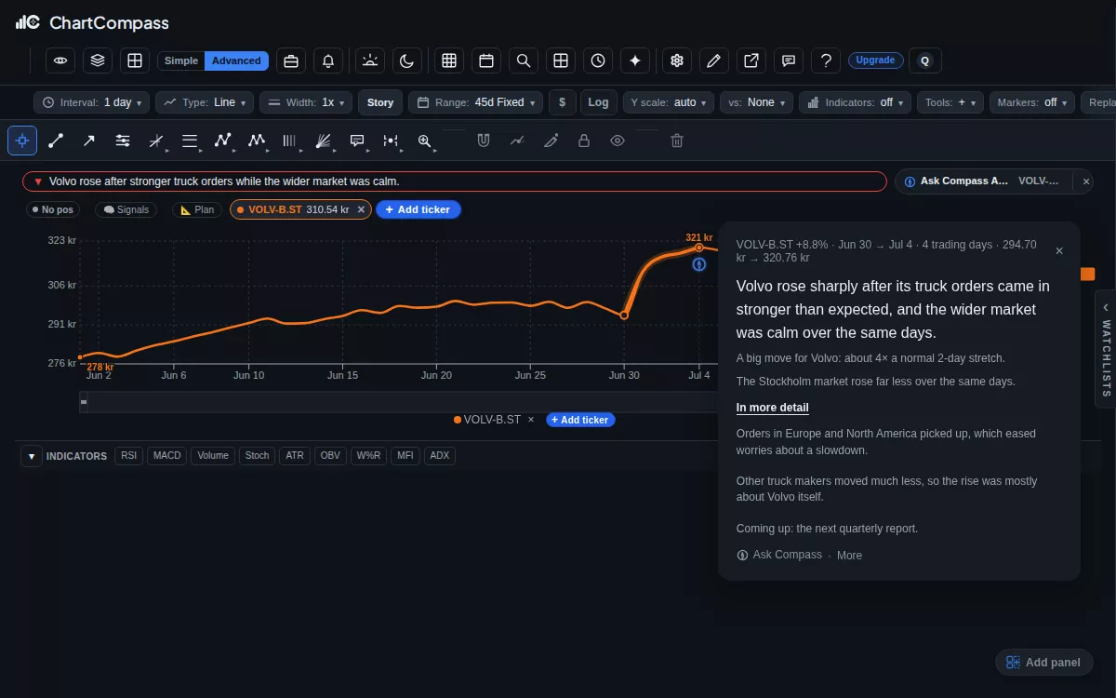Expand the WATCHLISTS side panel

(1106, 349)
